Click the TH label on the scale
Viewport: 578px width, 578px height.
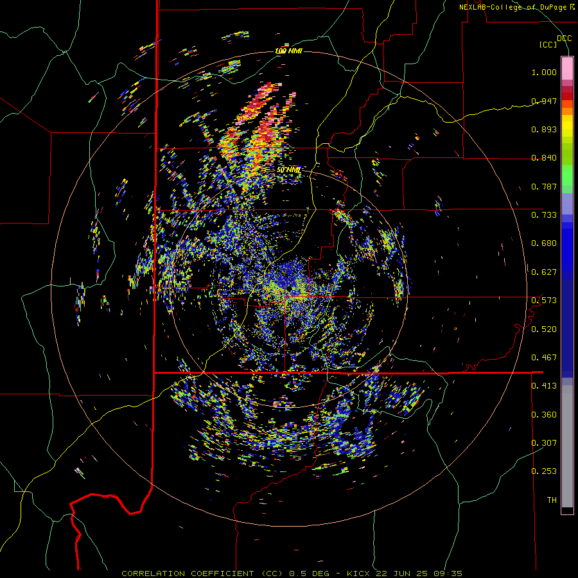[x=552, y=500]
